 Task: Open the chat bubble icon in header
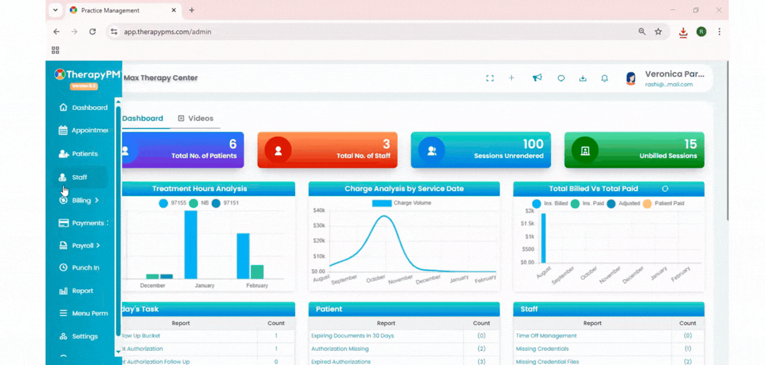tap(561, 78)
